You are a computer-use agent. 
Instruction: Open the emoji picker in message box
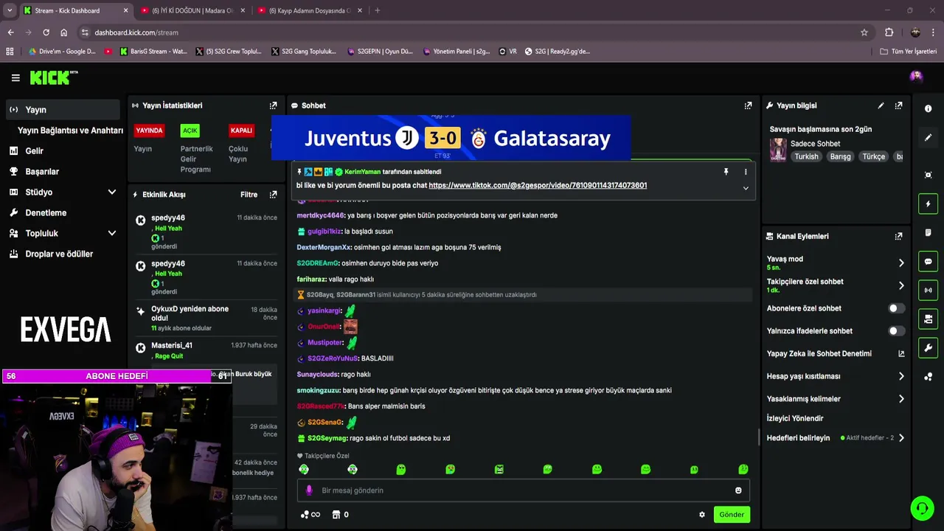[x=738, y=490]
